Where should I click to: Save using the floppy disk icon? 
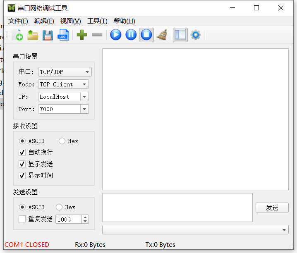point(48,35)
